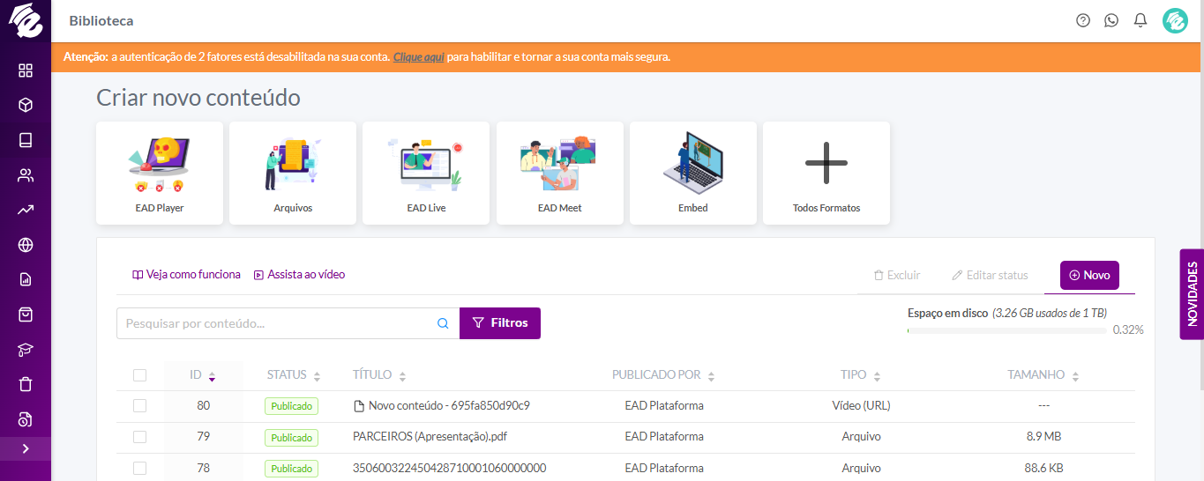Open the NOVIDADES side tab

click(x=1192, y=294)
